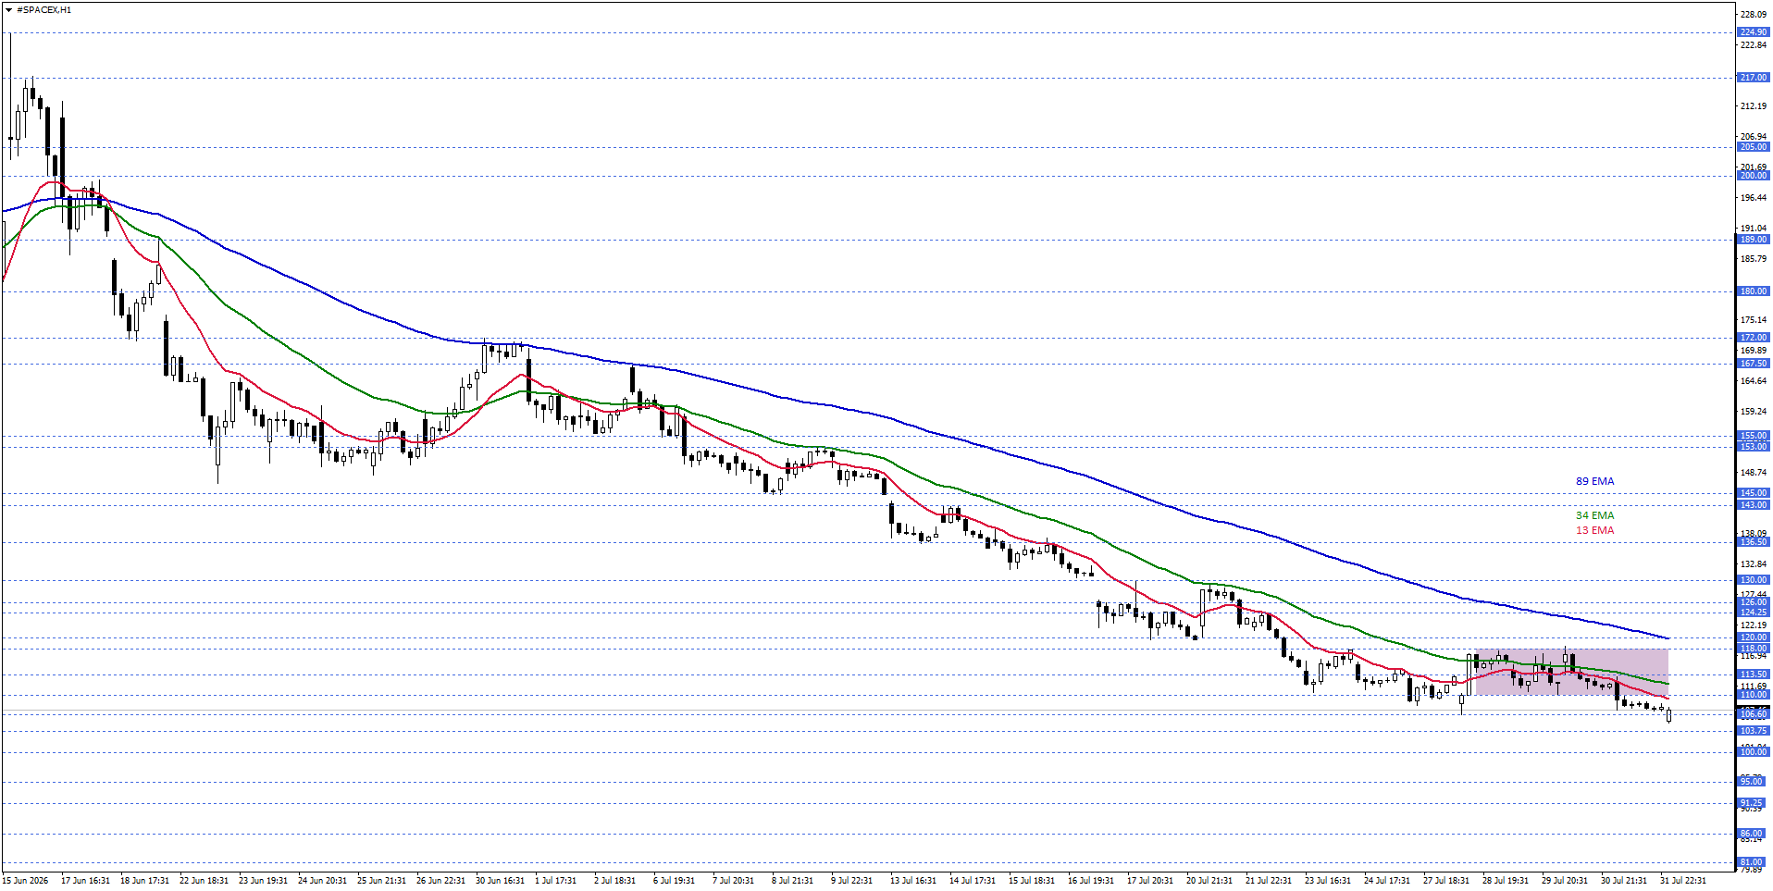Click the 31 Jul 22:31 time label

1684,881
